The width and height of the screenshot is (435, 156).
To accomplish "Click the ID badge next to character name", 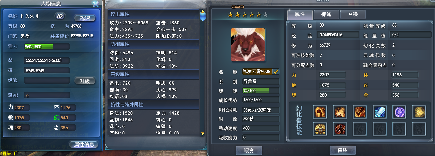I will click(60, 16).
